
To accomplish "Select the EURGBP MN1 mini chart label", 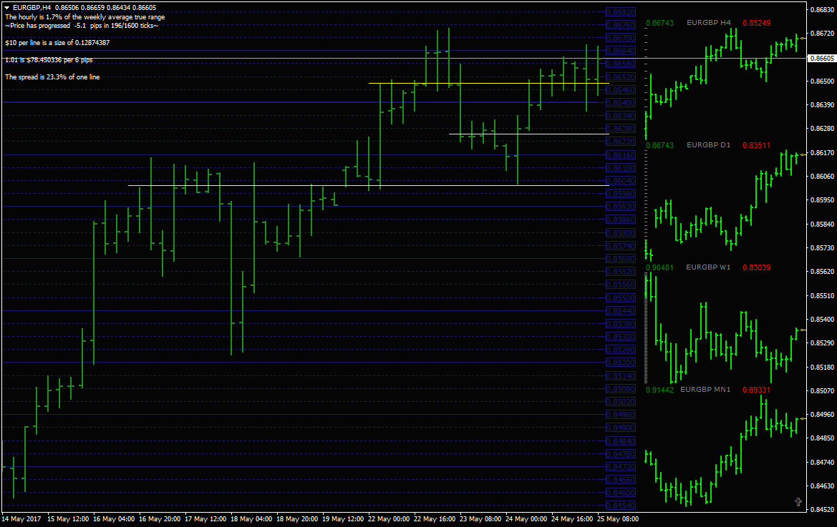I will click(x=705, y=390).
